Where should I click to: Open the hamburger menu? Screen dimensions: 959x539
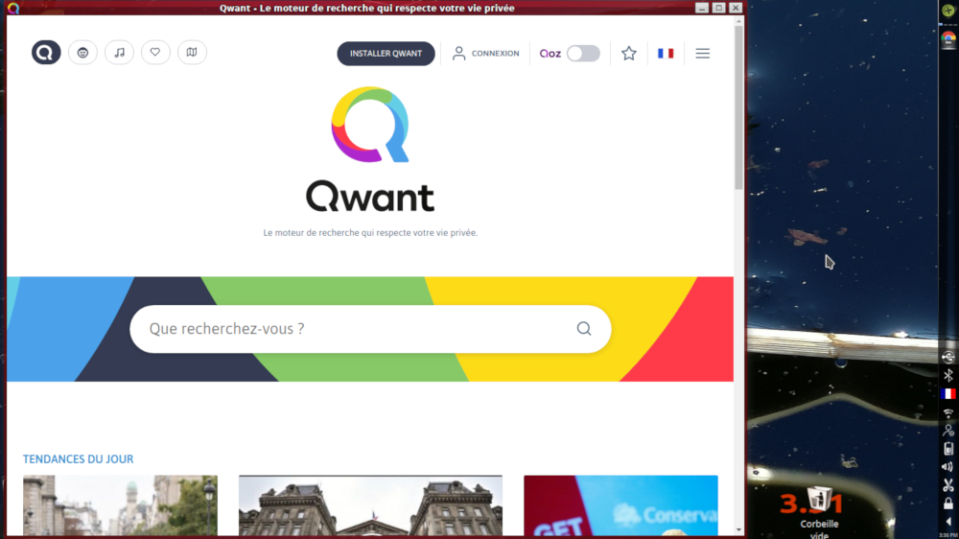[x=703, y=53]
